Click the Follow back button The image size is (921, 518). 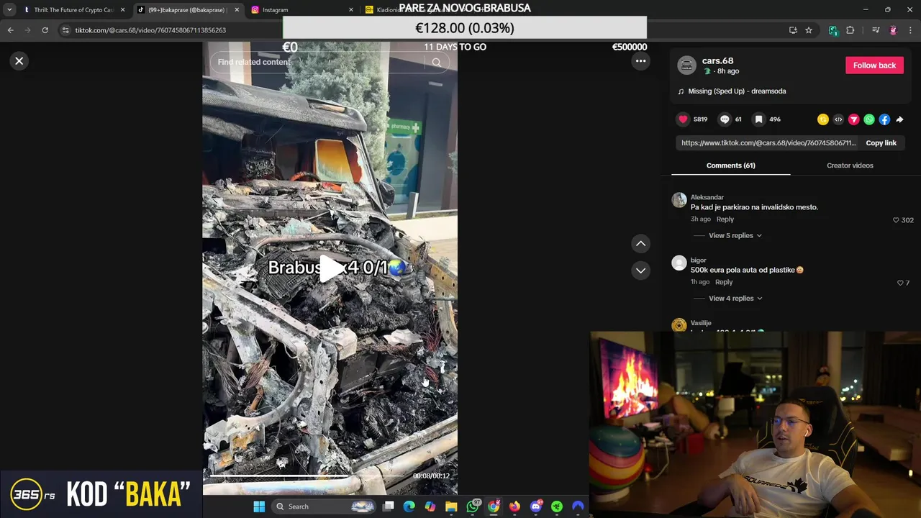click(x=874, y=65)
